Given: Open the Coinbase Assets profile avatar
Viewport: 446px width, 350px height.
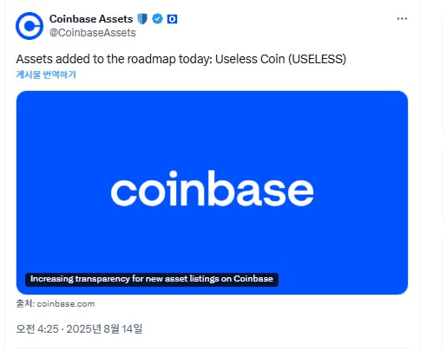Looking at the screenshot, I should pos(30,26).
